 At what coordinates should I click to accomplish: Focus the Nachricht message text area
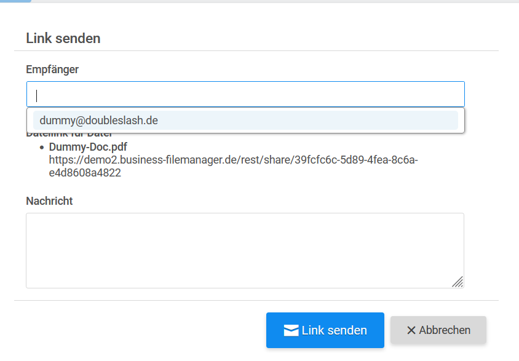tap(245, 250)
